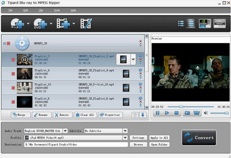Uncheck the Playlist_9 checkbox

(x=13, y=74)
